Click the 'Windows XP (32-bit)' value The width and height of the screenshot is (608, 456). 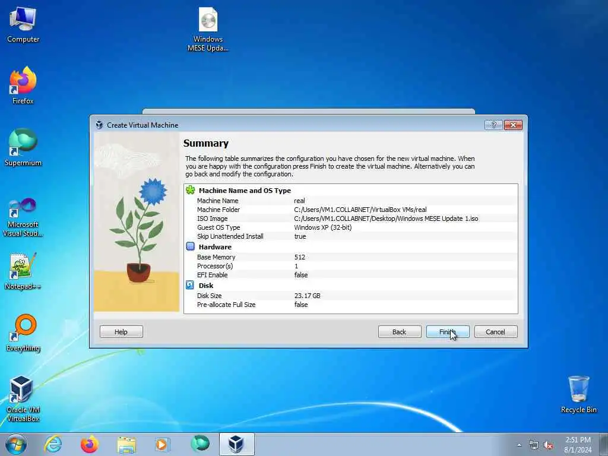322,227
